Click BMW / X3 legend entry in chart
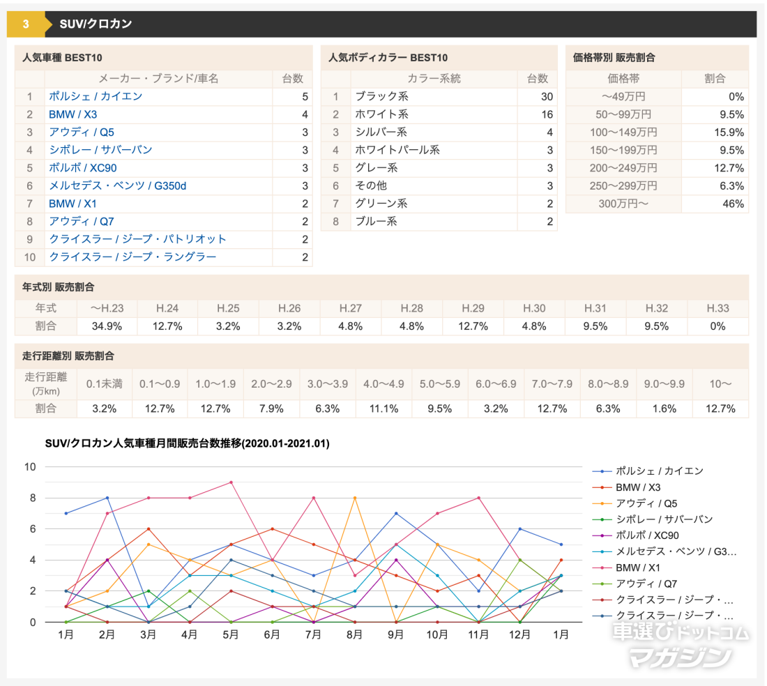 [x=627, y=487]
